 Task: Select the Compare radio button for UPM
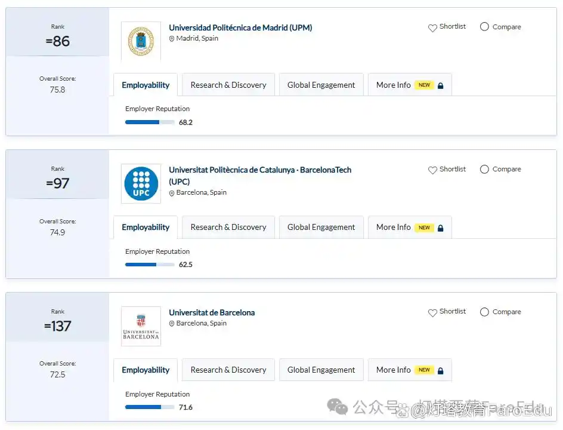tap(484, 27)
